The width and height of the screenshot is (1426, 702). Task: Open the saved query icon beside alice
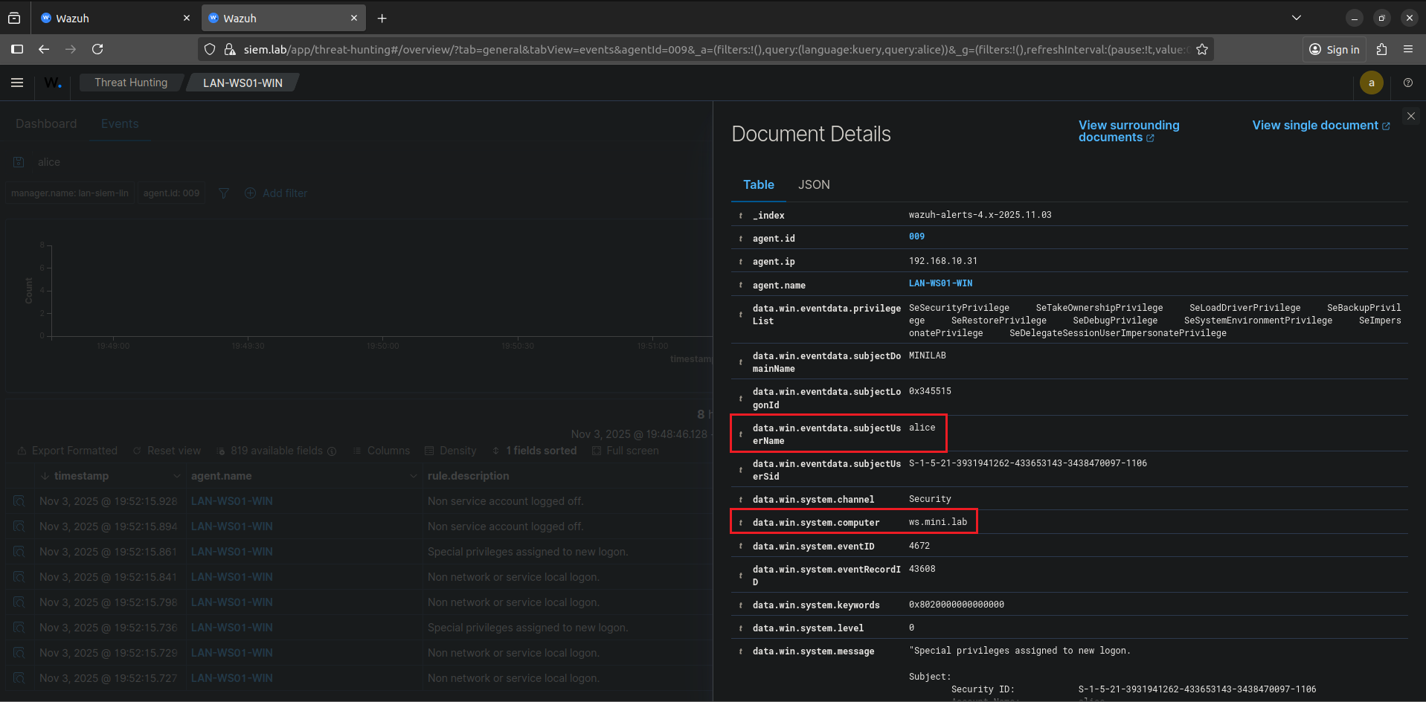[19, 162]
